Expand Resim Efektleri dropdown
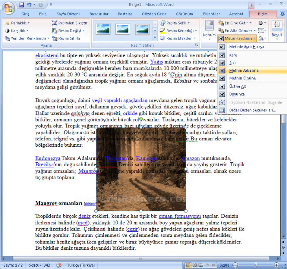Image resolution: width=287 pixels, height=269 pixels. pos(178,38)
